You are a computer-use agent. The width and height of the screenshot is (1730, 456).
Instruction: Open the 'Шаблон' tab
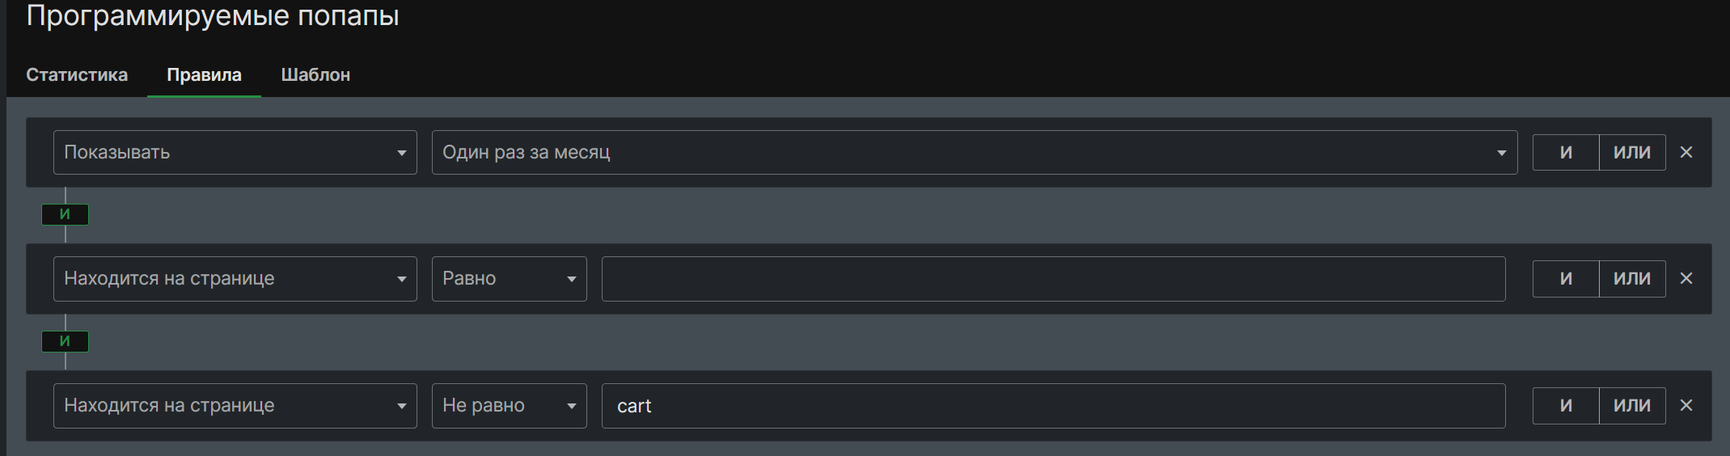pos(315,74)
